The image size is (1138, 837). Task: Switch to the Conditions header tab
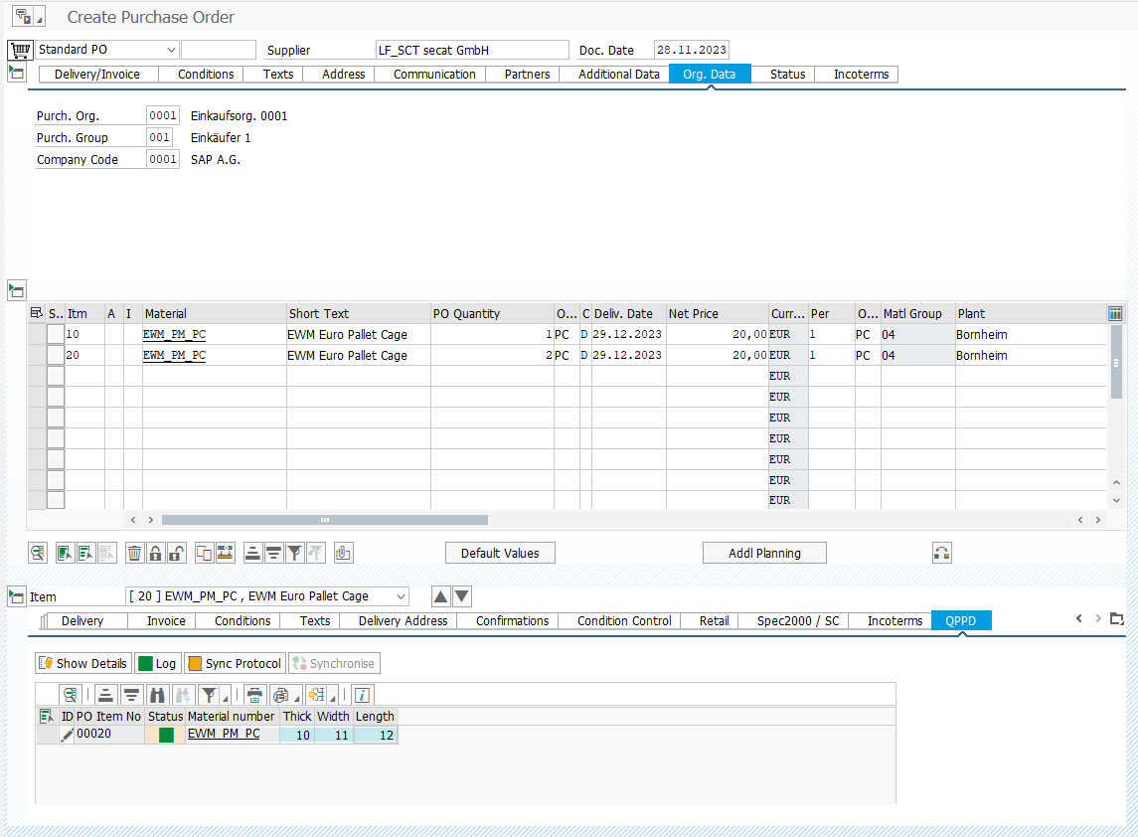[x=206, y=75]
